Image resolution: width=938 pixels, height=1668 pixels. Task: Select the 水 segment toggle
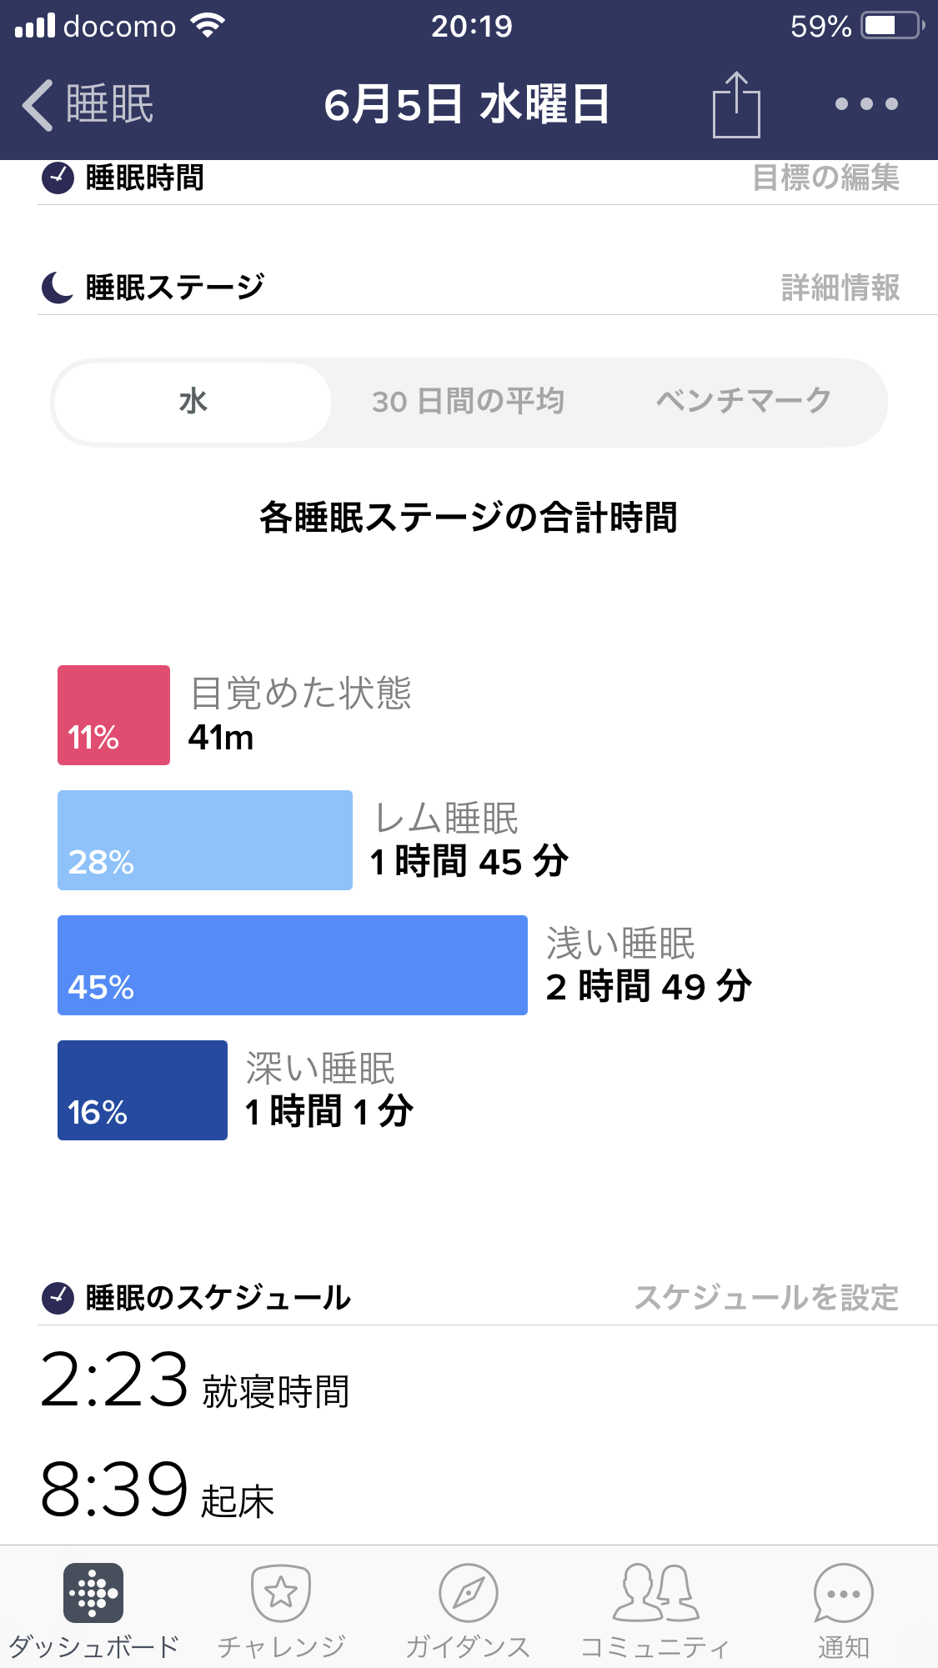click(193, 402)
